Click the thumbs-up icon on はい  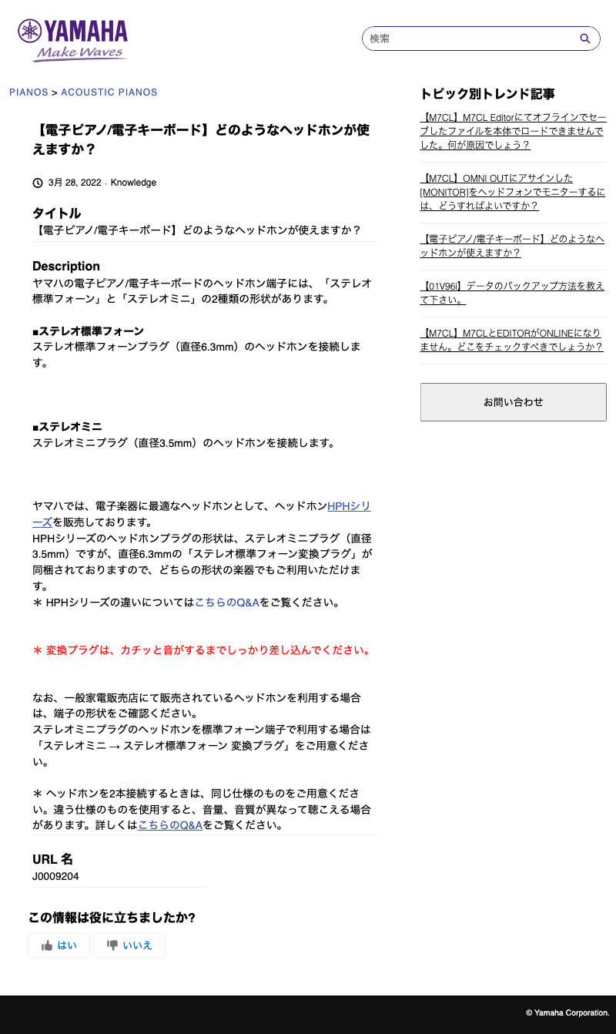point(47,945)
